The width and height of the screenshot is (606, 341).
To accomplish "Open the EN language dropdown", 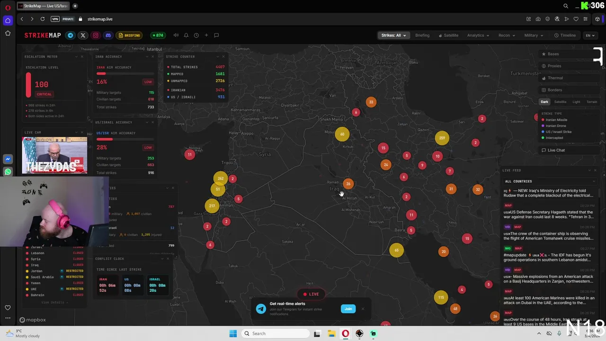I will point(590,36).
